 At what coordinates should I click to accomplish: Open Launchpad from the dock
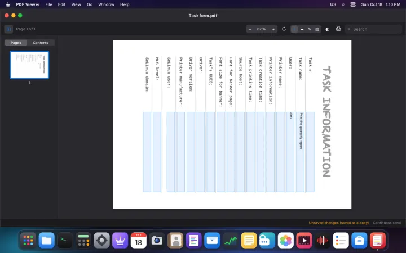(x=28, y=241)
